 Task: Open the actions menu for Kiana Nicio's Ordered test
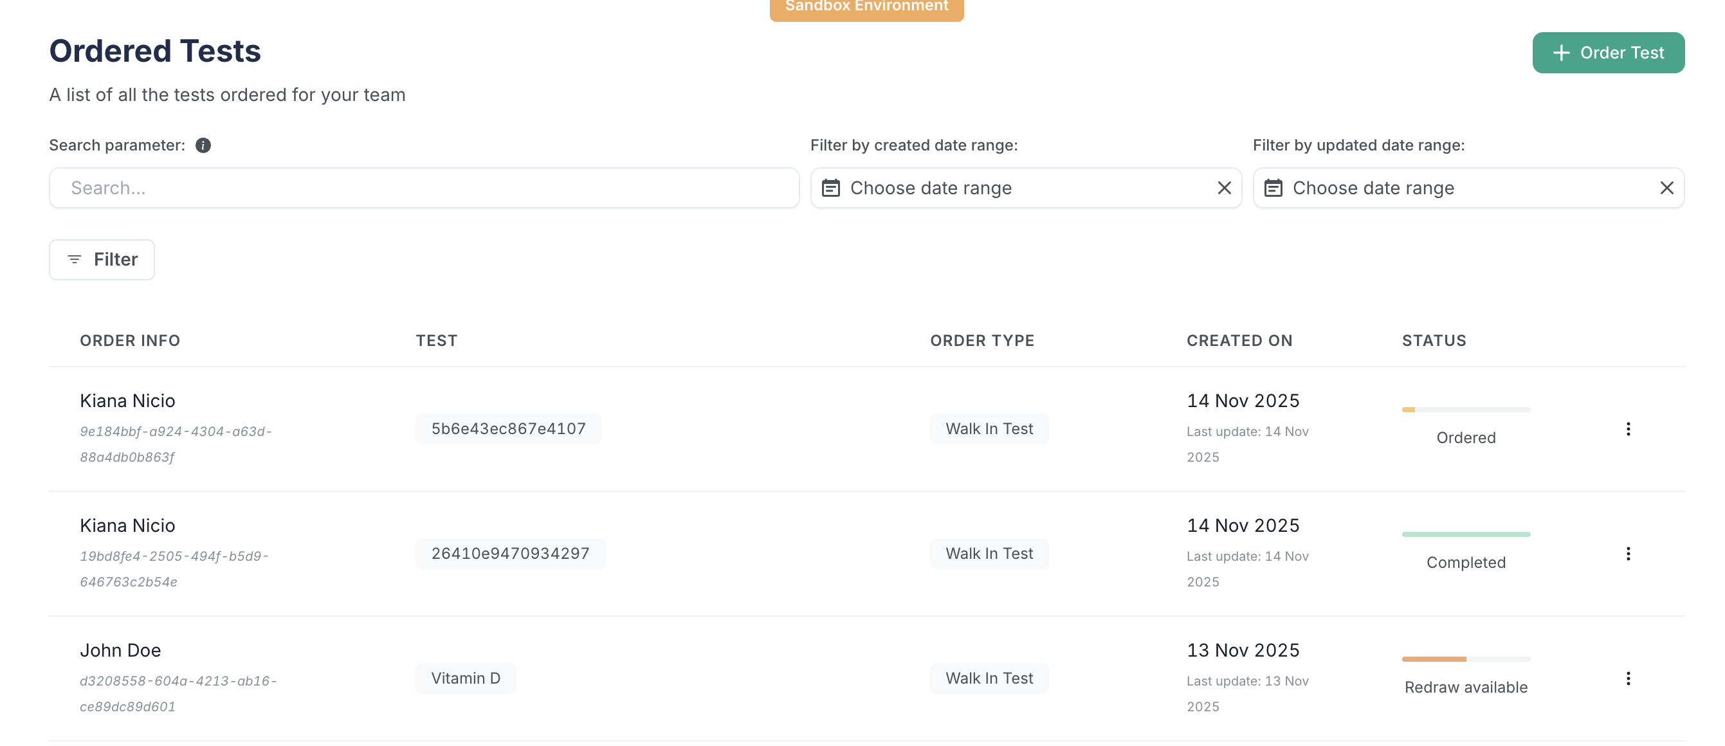1629,428
